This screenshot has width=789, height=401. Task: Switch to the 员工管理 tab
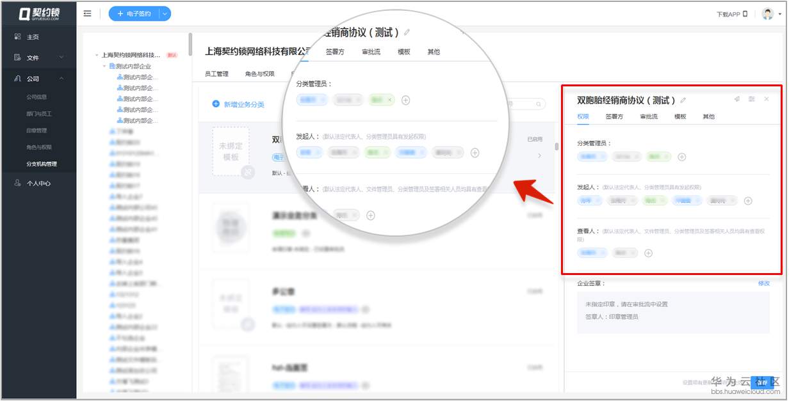[216, 74]
